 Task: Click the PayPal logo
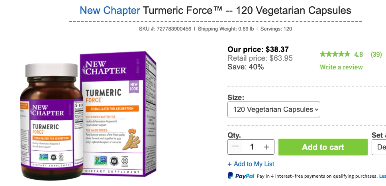[x=241, y=176]
